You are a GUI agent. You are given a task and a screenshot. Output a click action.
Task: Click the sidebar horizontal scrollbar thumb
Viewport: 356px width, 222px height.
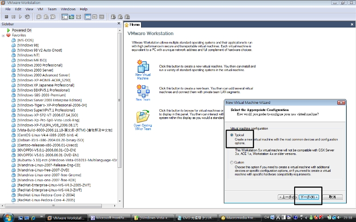point(53,206)
